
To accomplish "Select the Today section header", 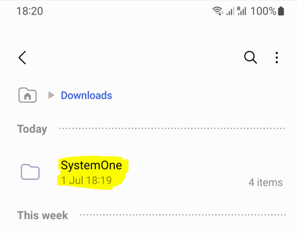I will pos(32,129).
